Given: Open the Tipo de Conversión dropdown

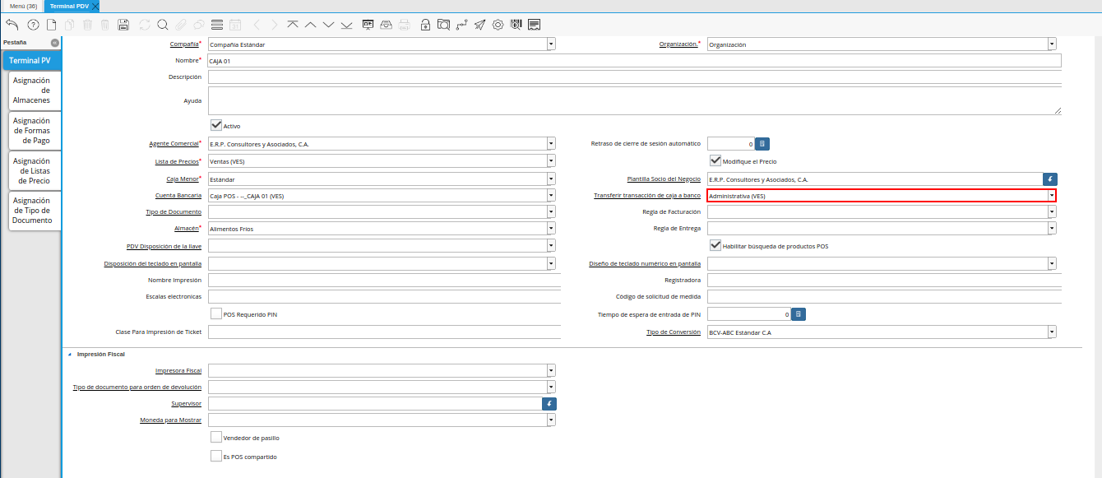Looking at the screenshot, I should click(1052, 332).
